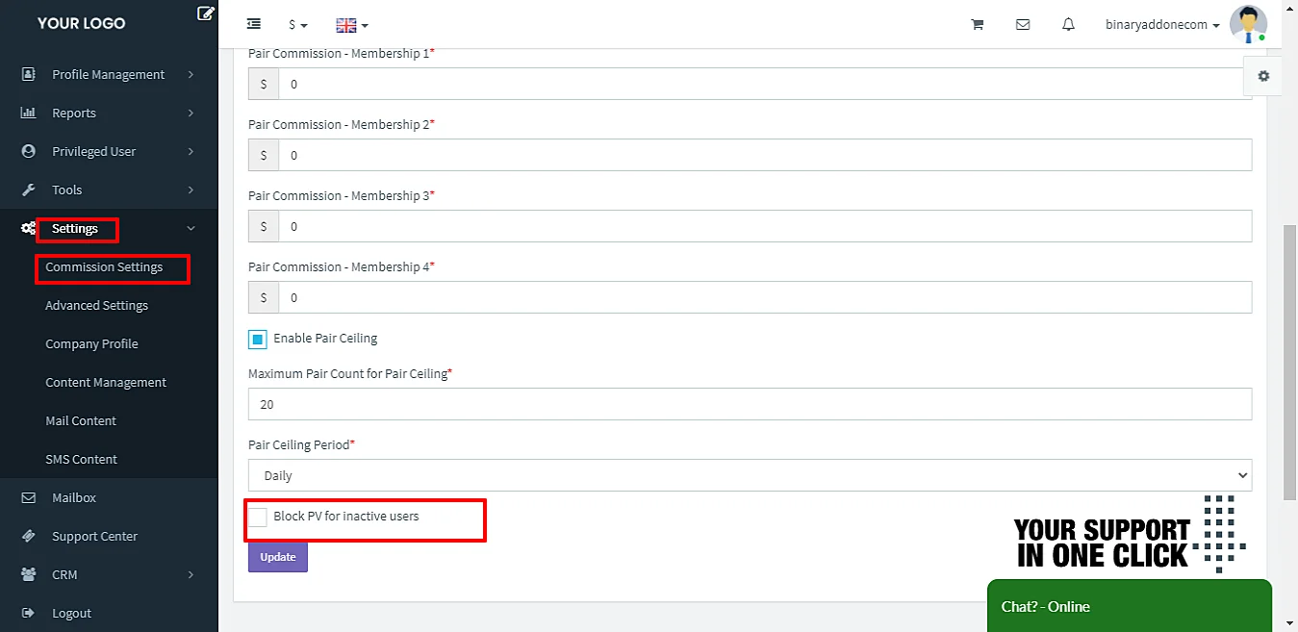
Task: Open the Chat? - Online widget
Action: coord(1130,606)
